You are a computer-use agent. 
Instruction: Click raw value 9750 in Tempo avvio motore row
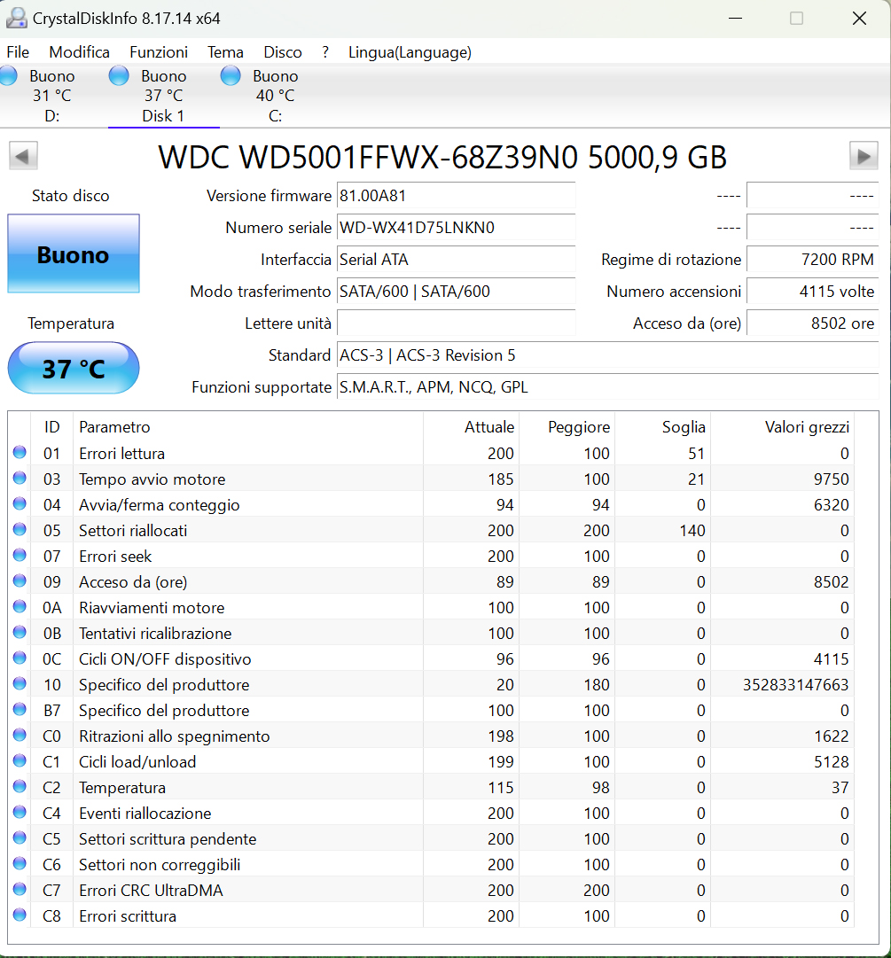click(831, 479)
